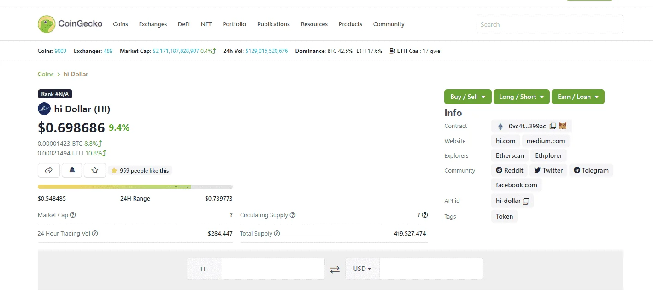Screen dimensions: 653x305
Task: Click the MetaMask fox icon
Action: point(563,126)
